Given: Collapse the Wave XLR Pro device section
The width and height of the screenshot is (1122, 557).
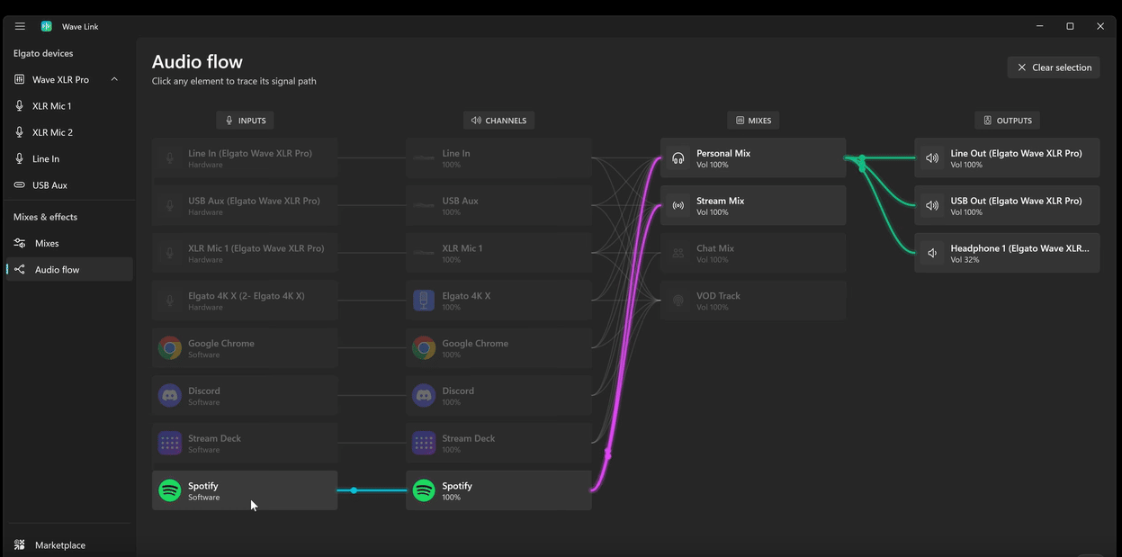Looking at the screenshot, I should click(114, 79).
